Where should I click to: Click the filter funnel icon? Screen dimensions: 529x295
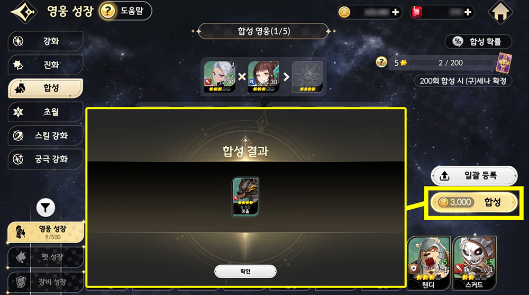[x=45, y=208]
